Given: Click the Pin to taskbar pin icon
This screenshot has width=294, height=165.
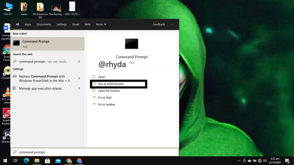Looking at the screenshot, I should (x=94, y=104).
